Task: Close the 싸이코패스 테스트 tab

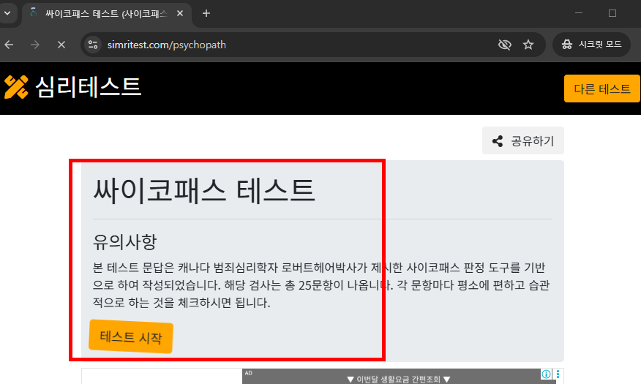Action: pos(180,13)
